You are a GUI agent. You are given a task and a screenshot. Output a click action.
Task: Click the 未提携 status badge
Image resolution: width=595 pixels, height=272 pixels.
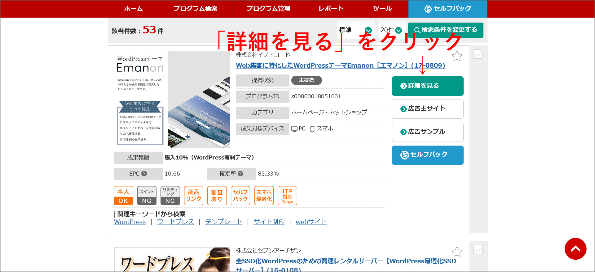(306, 80)
